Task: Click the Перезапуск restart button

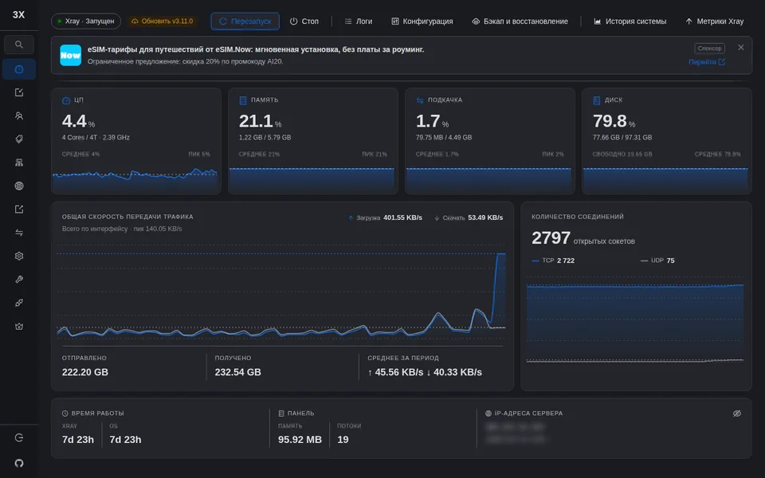Action: 245,22
